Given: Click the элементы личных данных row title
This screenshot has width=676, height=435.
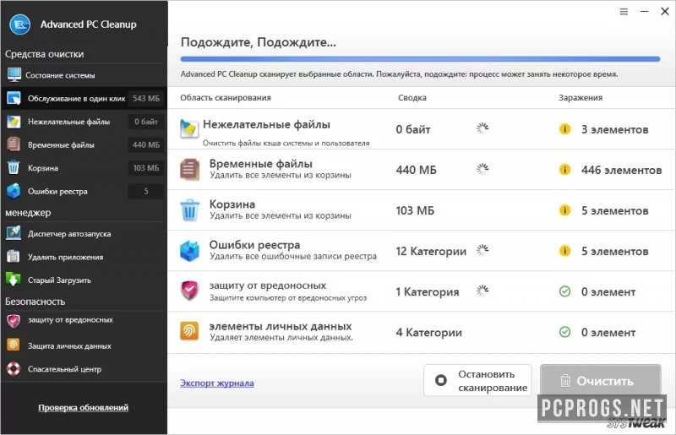Looking at the screenshot, I should pos(281,326).
